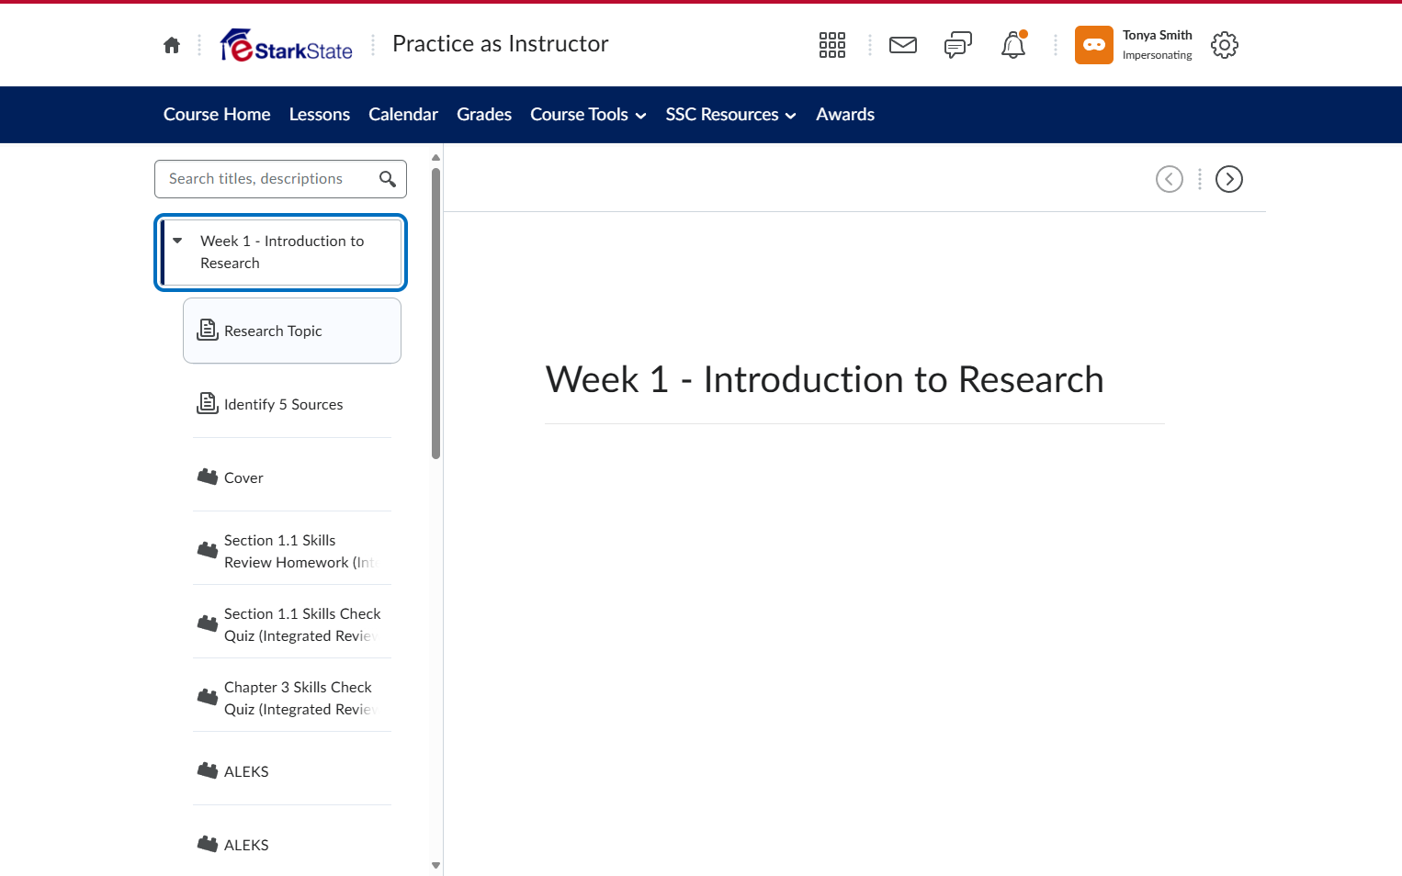Open the admin tools gear icon
The image size is (1402, 876).
(1225, 45)
